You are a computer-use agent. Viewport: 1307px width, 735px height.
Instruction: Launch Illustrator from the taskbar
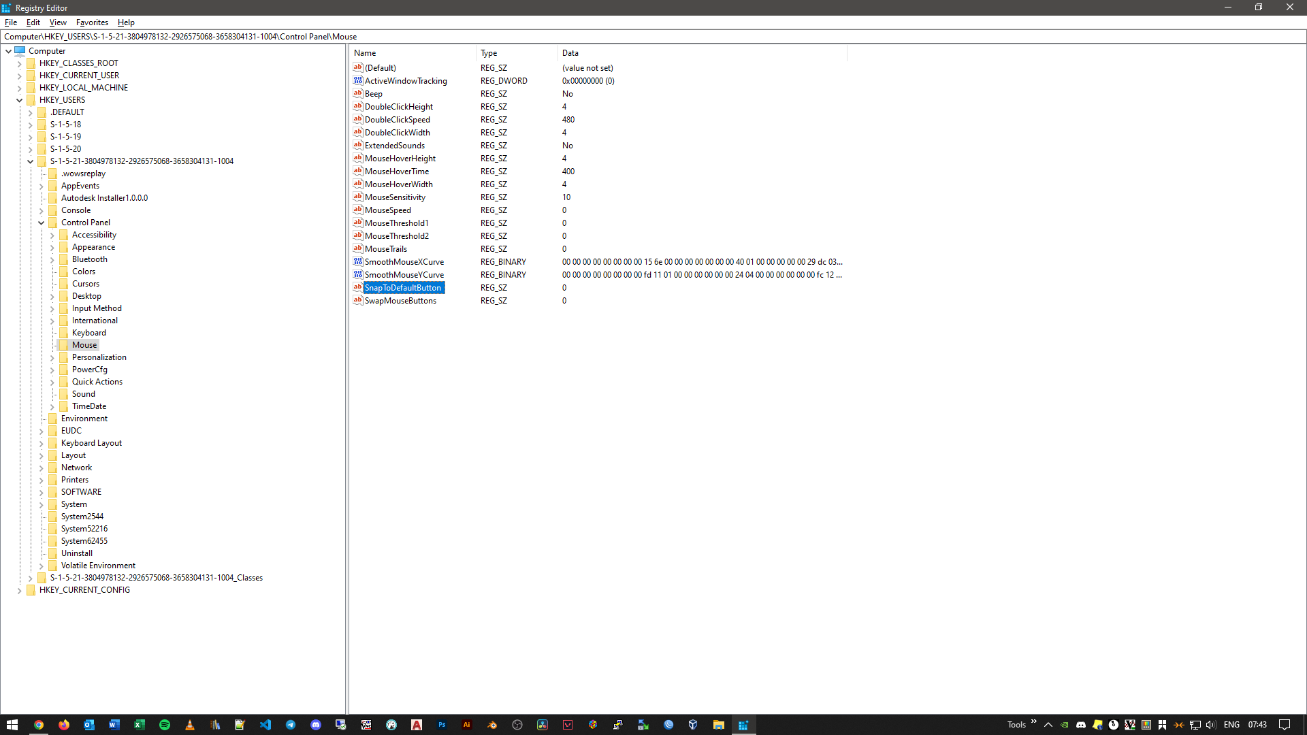(467, 725)
